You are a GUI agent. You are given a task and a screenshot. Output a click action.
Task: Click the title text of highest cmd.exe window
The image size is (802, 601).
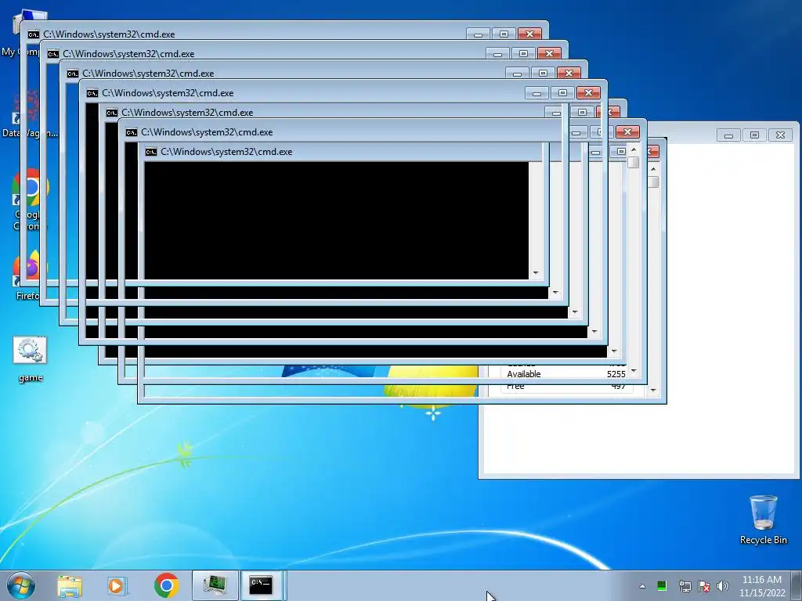click(x=109, y=34)
